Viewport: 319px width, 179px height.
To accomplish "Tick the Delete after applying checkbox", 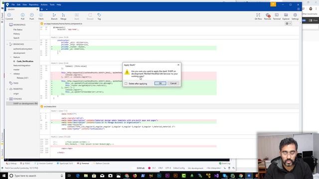I will click(126, 84).
